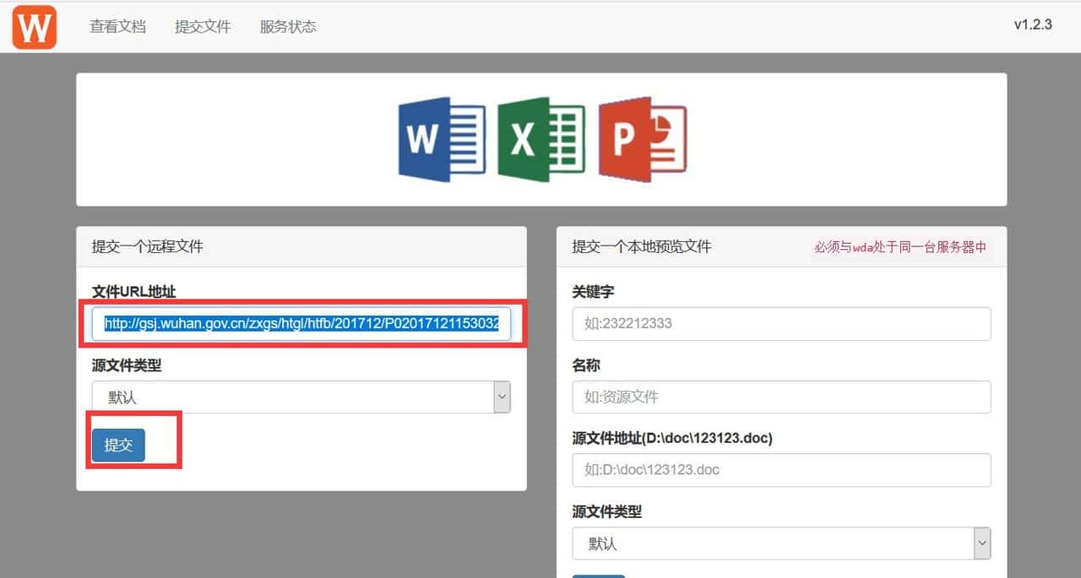Click the 源文件地址 local path field
The width and height of the screenshot is (1081, 578).
(x=781, y=470)
